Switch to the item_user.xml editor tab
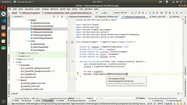Image resolution: width=187 pixels, height=105 pixels. pos(159,17)
